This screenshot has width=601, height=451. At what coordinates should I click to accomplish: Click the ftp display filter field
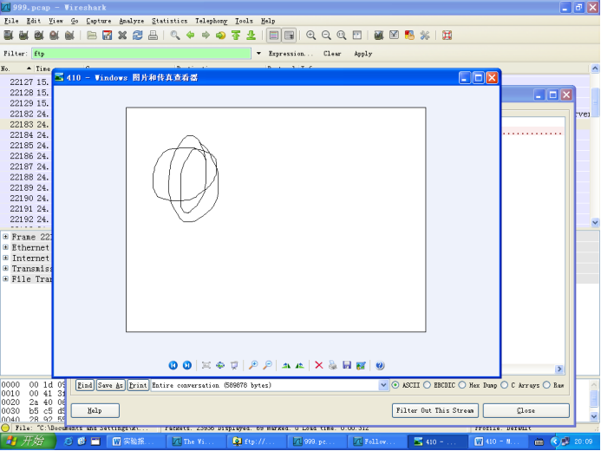pyautogui.click(x=141, y=53)
